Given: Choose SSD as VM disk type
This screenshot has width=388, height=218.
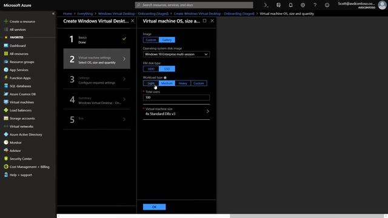Looking at the screenshot, I should coord(167,69).
